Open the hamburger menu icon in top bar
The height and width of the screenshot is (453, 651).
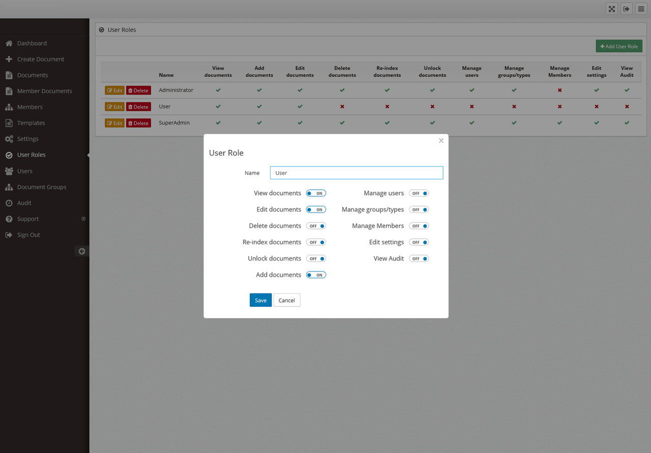(641, 9)
